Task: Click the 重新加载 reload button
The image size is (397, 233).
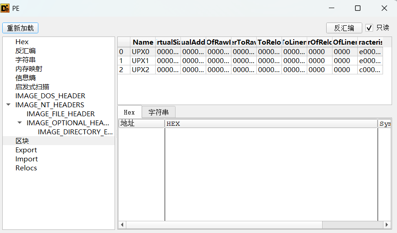Action: point(20,28)
